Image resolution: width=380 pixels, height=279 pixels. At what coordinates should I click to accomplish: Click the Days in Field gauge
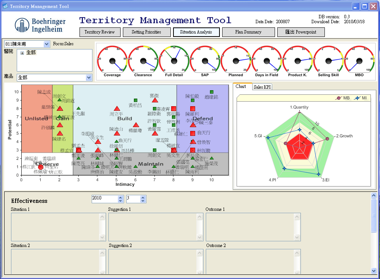tap(267, 60)
